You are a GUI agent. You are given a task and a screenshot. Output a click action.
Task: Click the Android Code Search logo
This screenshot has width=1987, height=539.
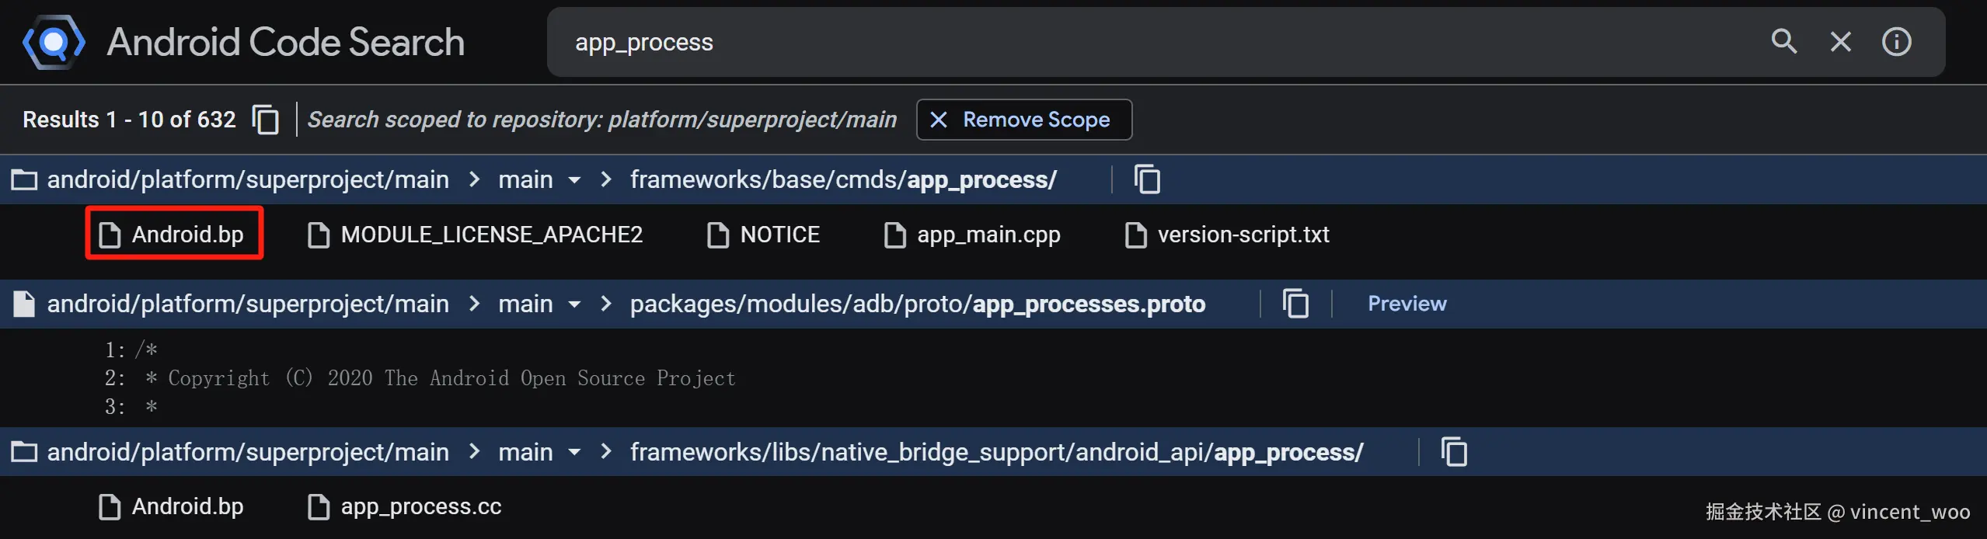tap(54, 42)
